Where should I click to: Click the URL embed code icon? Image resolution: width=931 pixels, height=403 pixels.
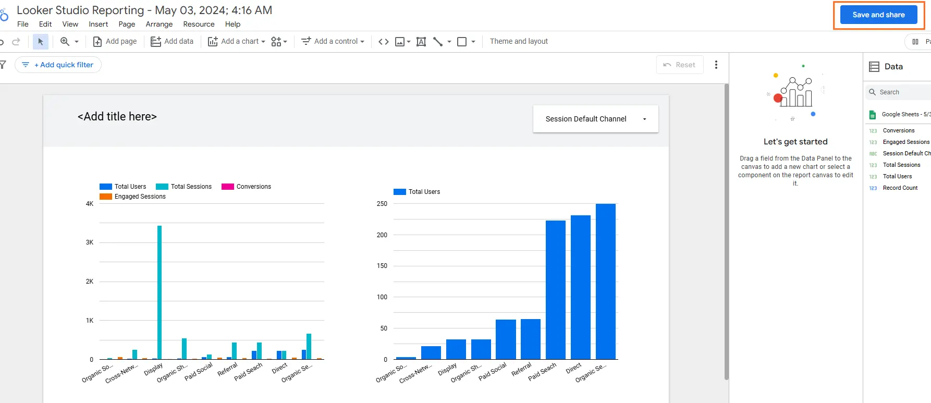(384, 42)
